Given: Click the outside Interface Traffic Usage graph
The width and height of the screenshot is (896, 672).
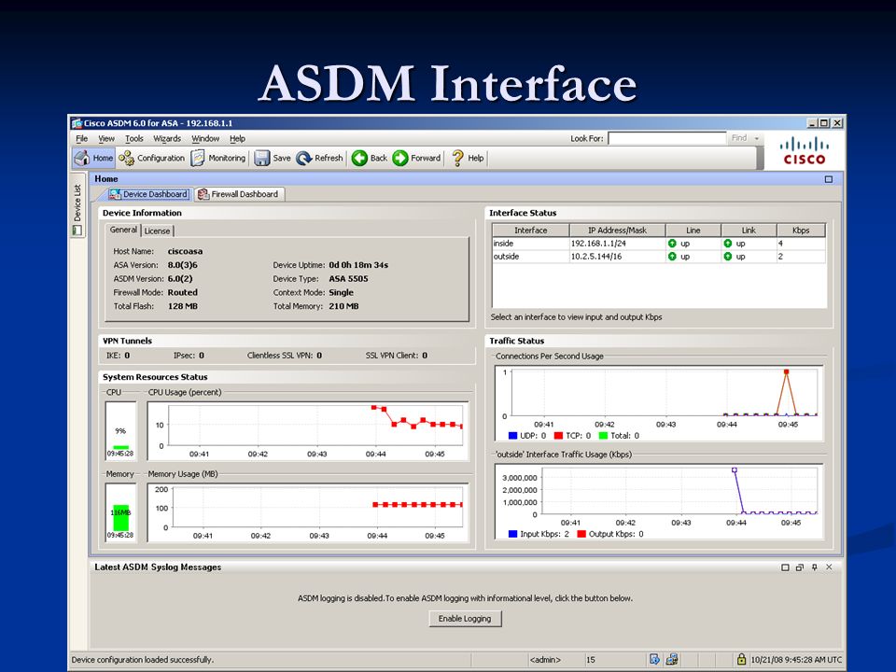Looking at the screenshot, I should [x=659, y=502].
